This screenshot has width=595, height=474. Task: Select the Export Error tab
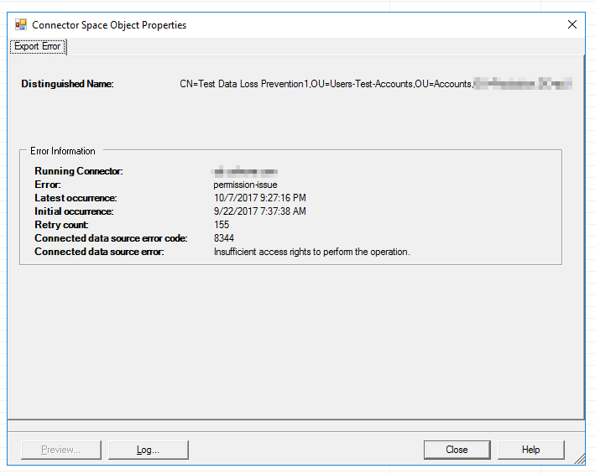click(x=38, y=47)
